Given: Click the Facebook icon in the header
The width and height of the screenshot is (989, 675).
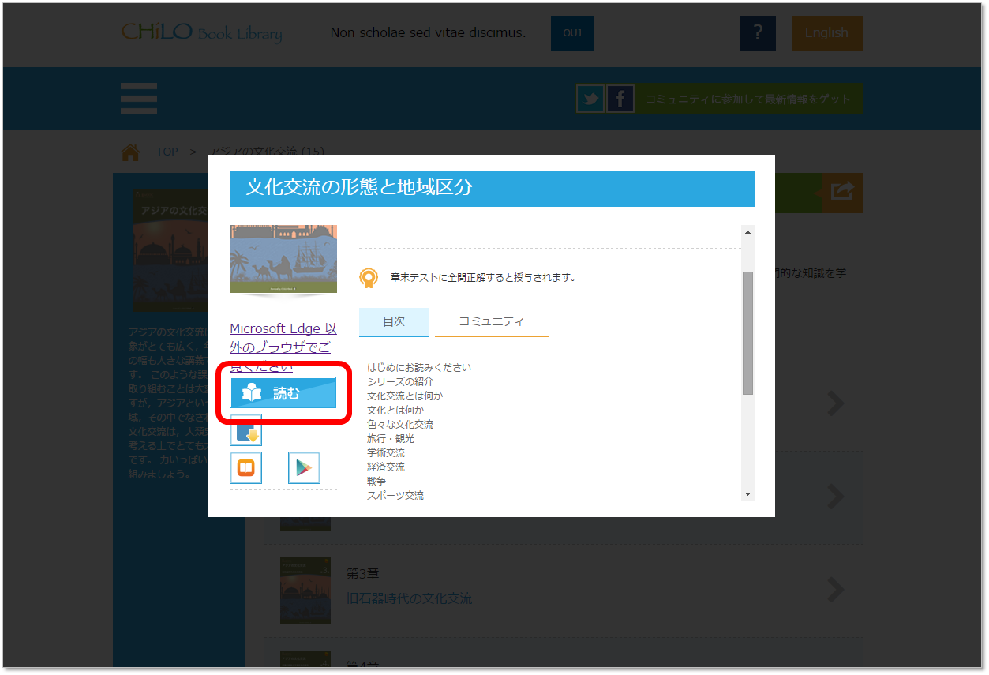Looking at the screenshot, I should coord(620,99).
